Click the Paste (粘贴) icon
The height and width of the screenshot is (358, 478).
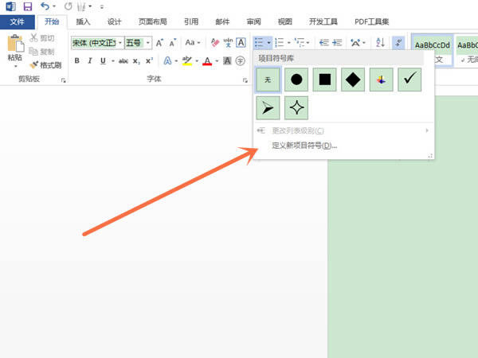(14, 48)
